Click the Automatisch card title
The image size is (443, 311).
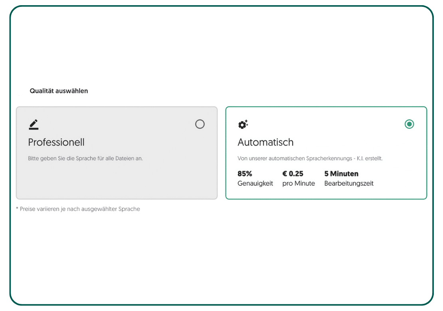coord(265,142)
